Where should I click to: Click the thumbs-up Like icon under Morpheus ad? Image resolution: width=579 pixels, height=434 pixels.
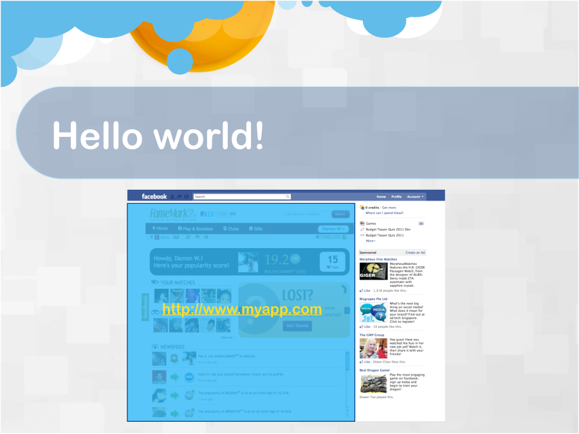coord(362,291)
